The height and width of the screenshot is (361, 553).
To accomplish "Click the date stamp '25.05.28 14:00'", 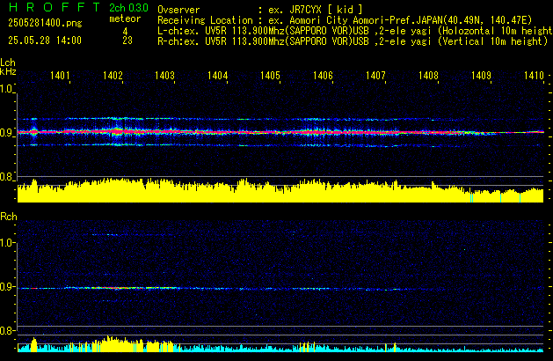I will click(x=45, y=41).
